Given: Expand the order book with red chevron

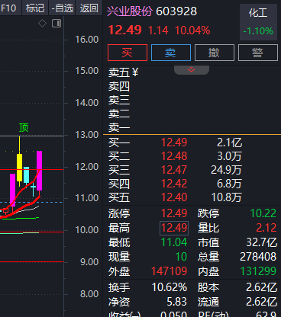Looking at the screenshot, I should (192, 69).
